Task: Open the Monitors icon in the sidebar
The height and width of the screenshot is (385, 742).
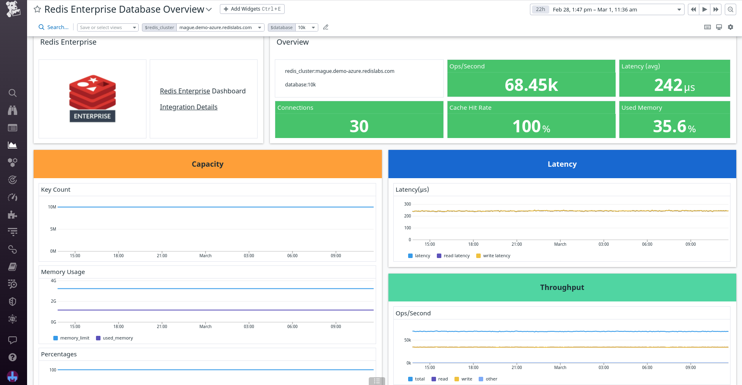Action: click(x=13, y=179)
